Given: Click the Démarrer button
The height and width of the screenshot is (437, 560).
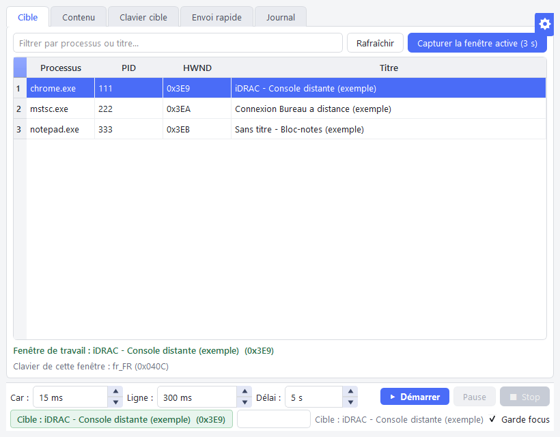Looking at the screenshot, I should pyautogui.click(x=415, y=397).
